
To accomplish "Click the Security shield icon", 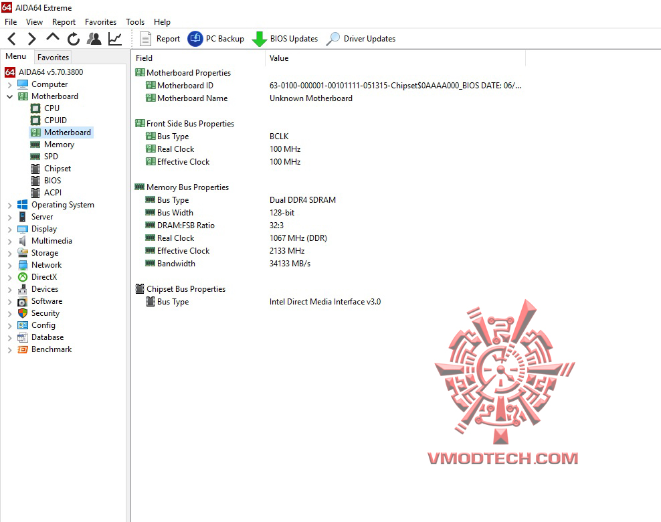I will pos(22,313).
